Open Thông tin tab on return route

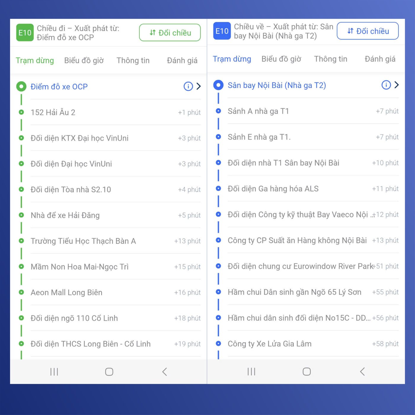[x=331, y=59]
